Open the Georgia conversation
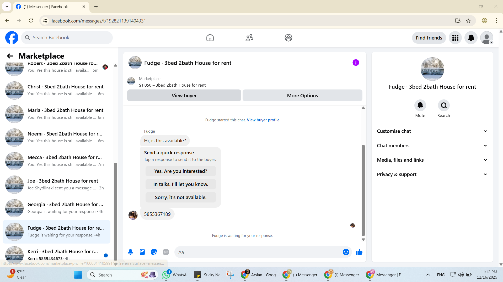Image resolution: width=503 pixels, height=282 pixels. pyautogui.click(x=56, y=208)
